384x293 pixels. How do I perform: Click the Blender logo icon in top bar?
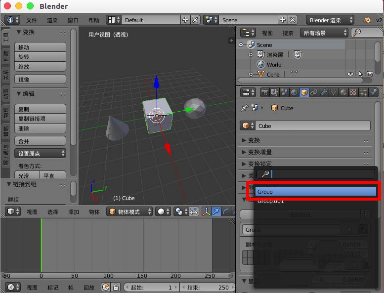[367, 20]
